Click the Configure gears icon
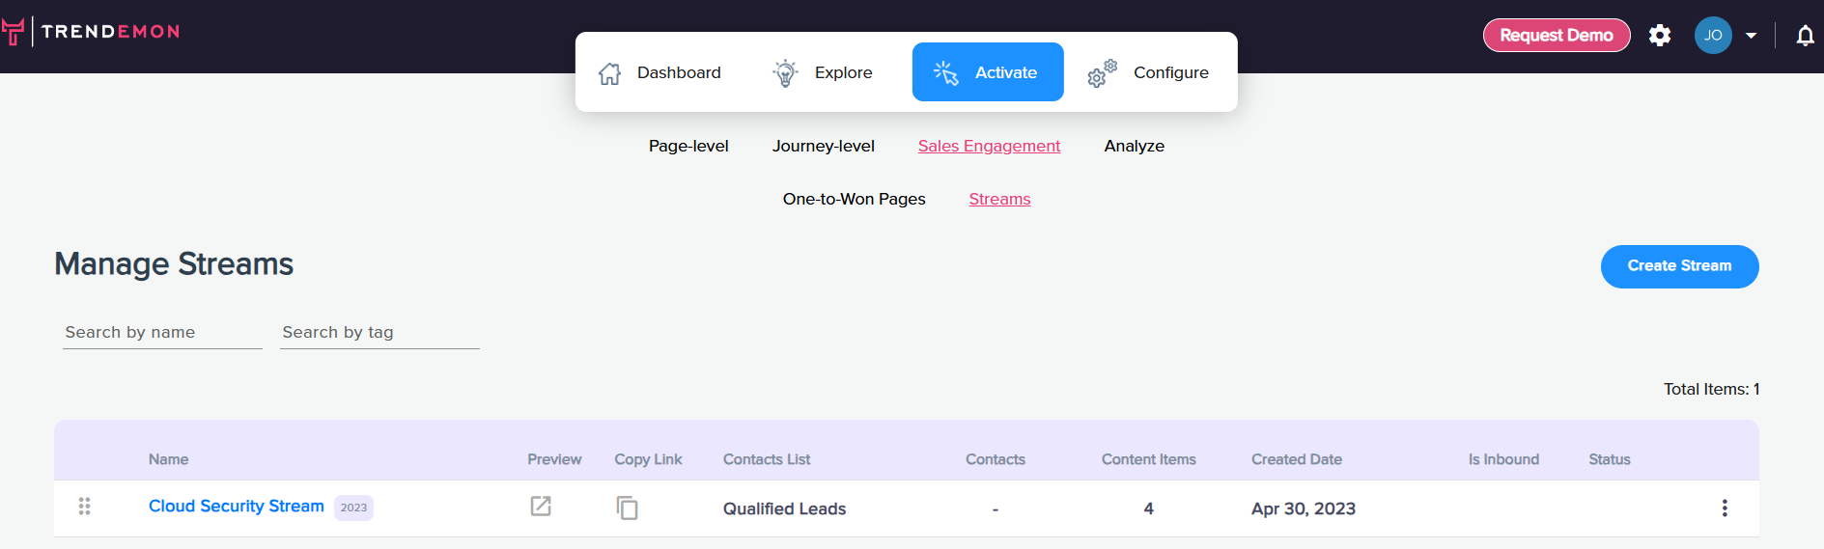 point(1102,73)
